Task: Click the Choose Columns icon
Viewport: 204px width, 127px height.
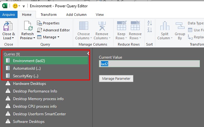Action: (84, 26)
